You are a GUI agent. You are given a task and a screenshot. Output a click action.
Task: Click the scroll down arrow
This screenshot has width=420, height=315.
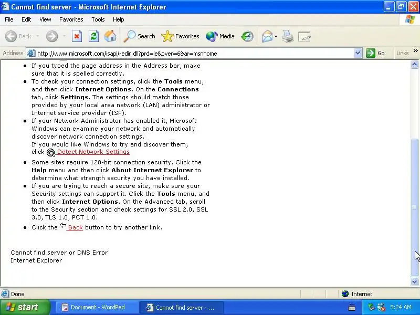414,281
